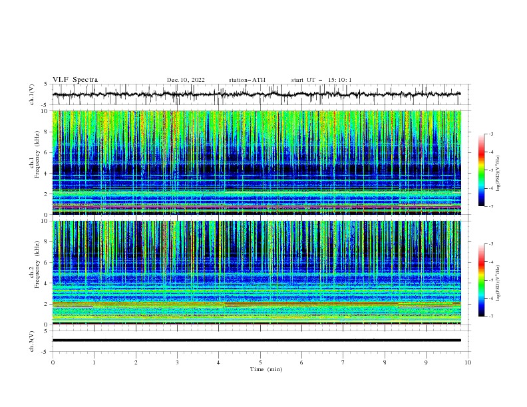Click the 'ch.3(V)' axis label
This screenshot has height=407, width=527.
pos(32,341)
